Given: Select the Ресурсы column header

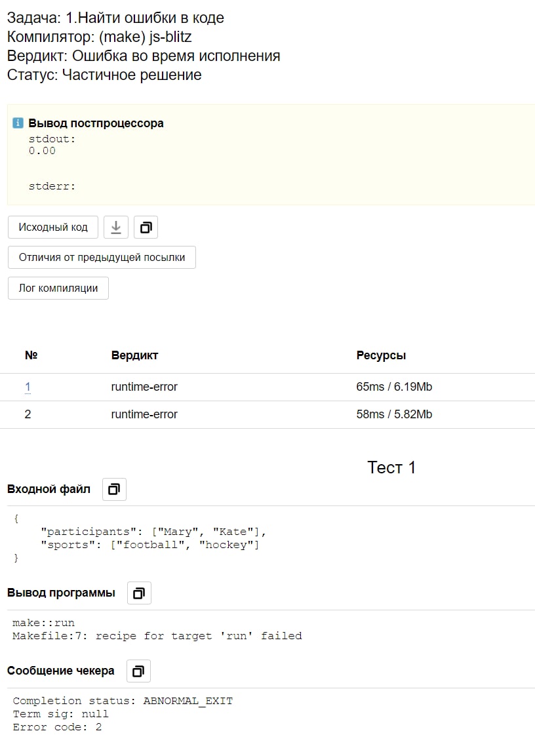Looking at the screenshot, I should point(381,355).
